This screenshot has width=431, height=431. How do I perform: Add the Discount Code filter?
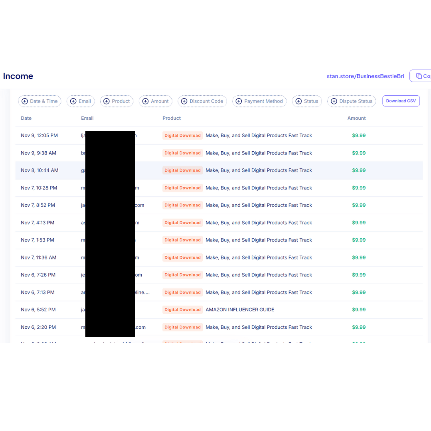[x=202, y=101]
